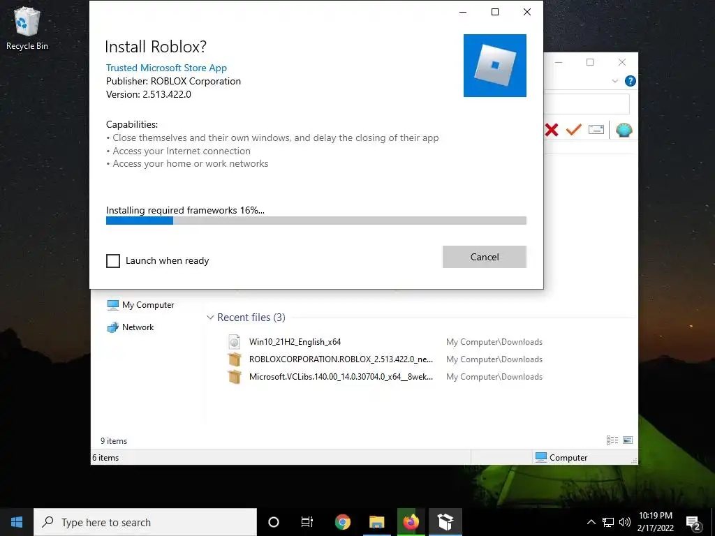715x536 pixels.
Task: Open Task View from the taskbar
Action: click(x=307, y=522)
